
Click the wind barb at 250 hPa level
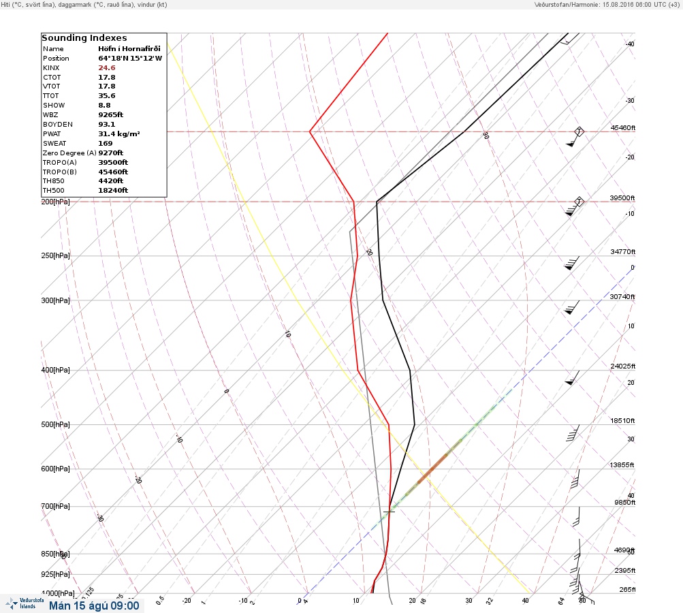572,263
